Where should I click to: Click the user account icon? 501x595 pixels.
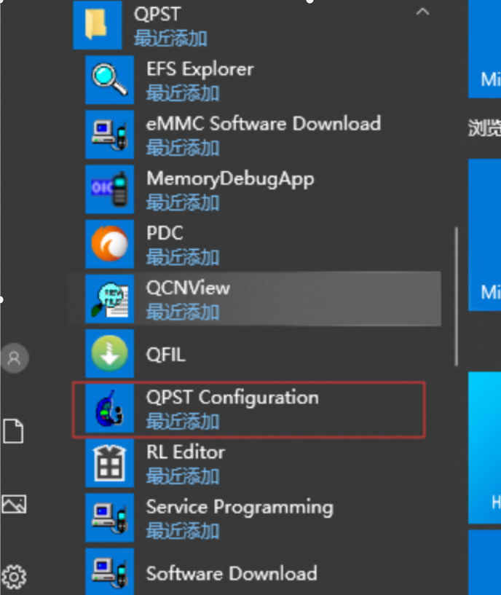point(15,358)
